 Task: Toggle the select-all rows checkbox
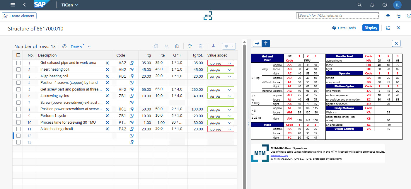(18, 55)
